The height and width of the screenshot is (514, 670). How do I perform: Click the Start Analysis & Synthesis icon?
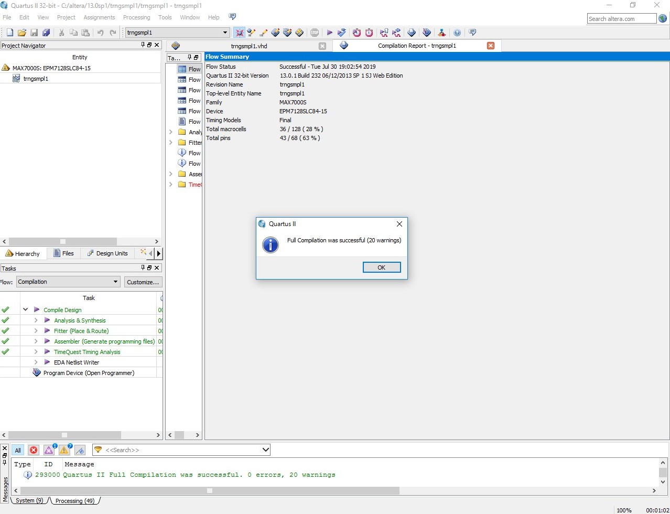[x=342, y=33]
